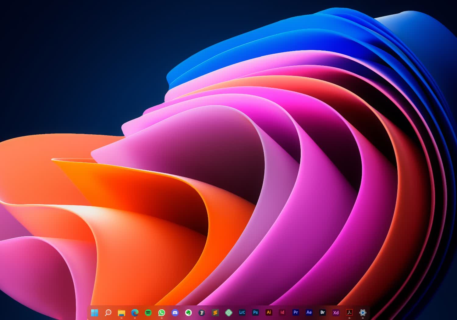
Task: Switch to Adobe Acrobat PDF reader
Action: 349,312
